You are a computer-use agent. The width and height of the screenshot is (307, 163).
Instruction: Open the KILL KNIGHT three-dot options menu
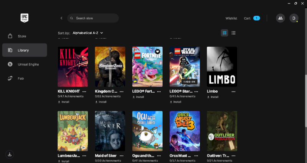tap(84, 91)
